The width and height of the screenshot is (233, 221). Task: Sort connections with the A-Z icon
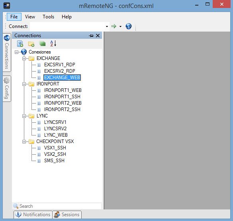pos(53,44)
